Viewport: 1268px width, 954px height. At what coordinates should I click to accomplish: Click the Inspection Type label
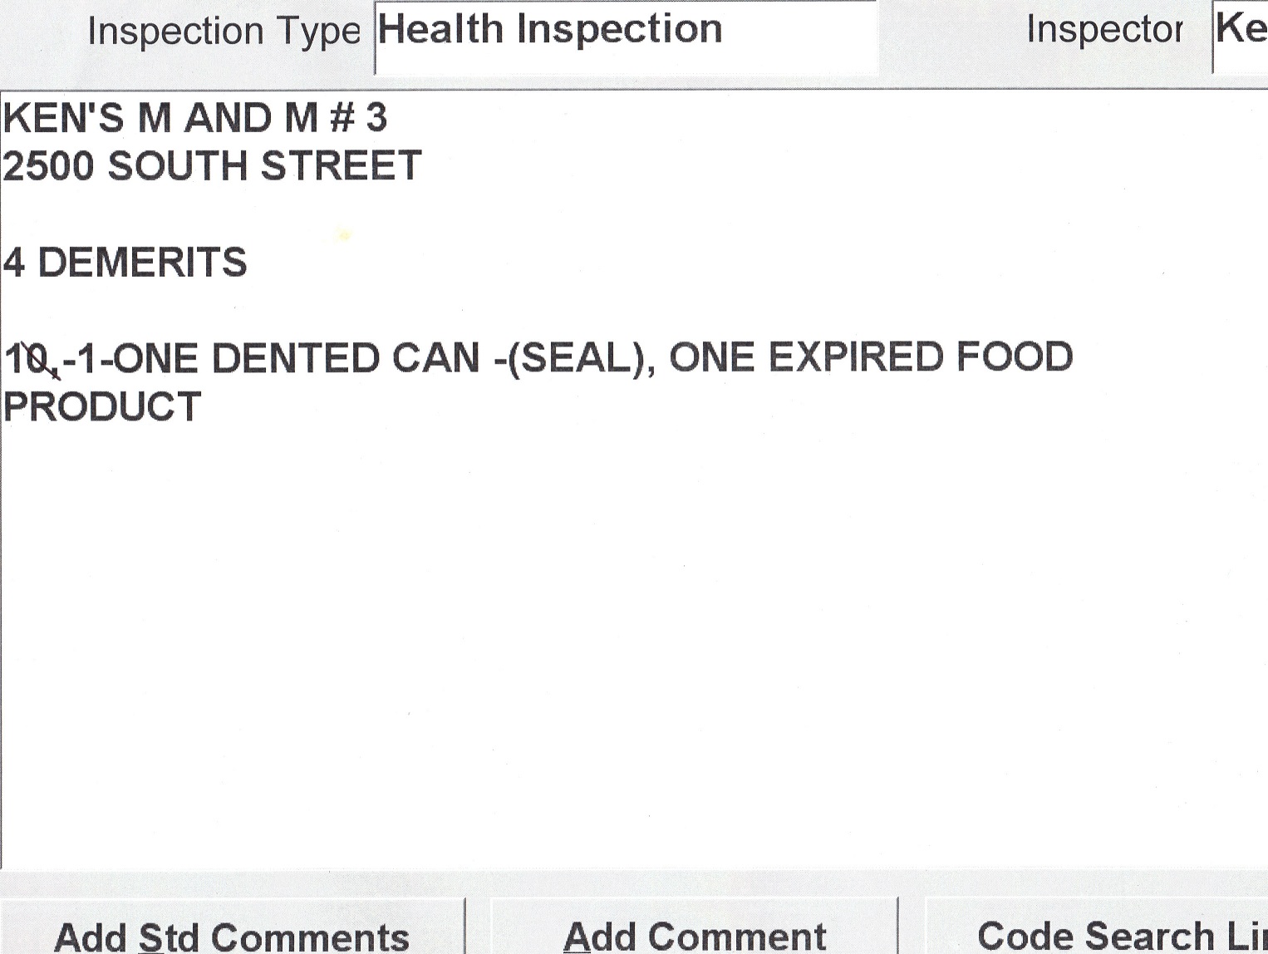(224, 32)
